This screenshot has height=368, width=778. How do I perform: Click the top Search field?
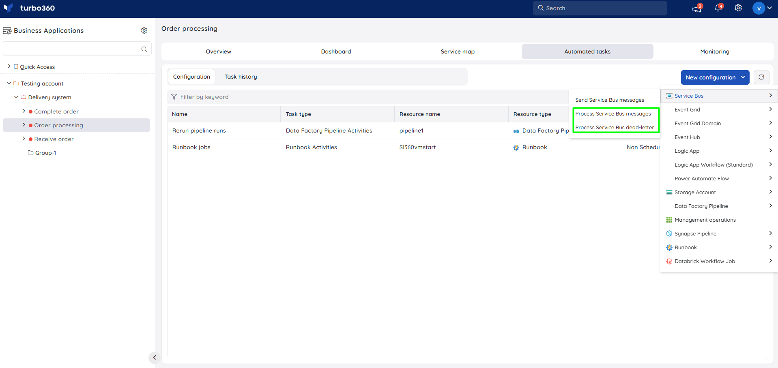600,8
